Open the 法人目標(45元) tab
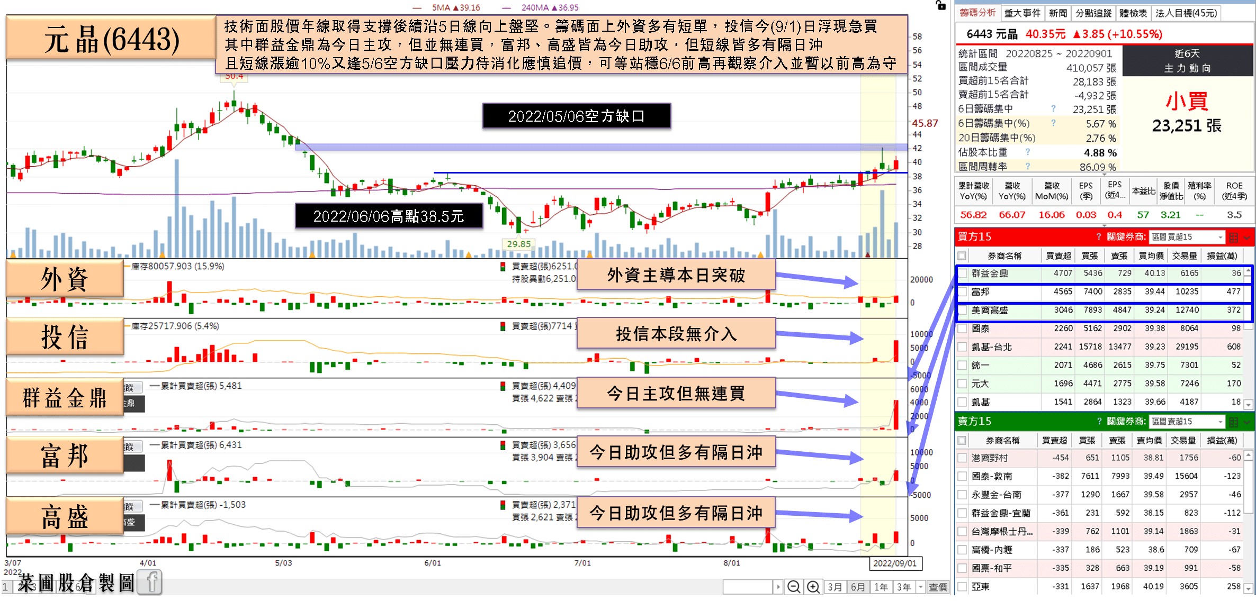 [x=1186, y=13]
